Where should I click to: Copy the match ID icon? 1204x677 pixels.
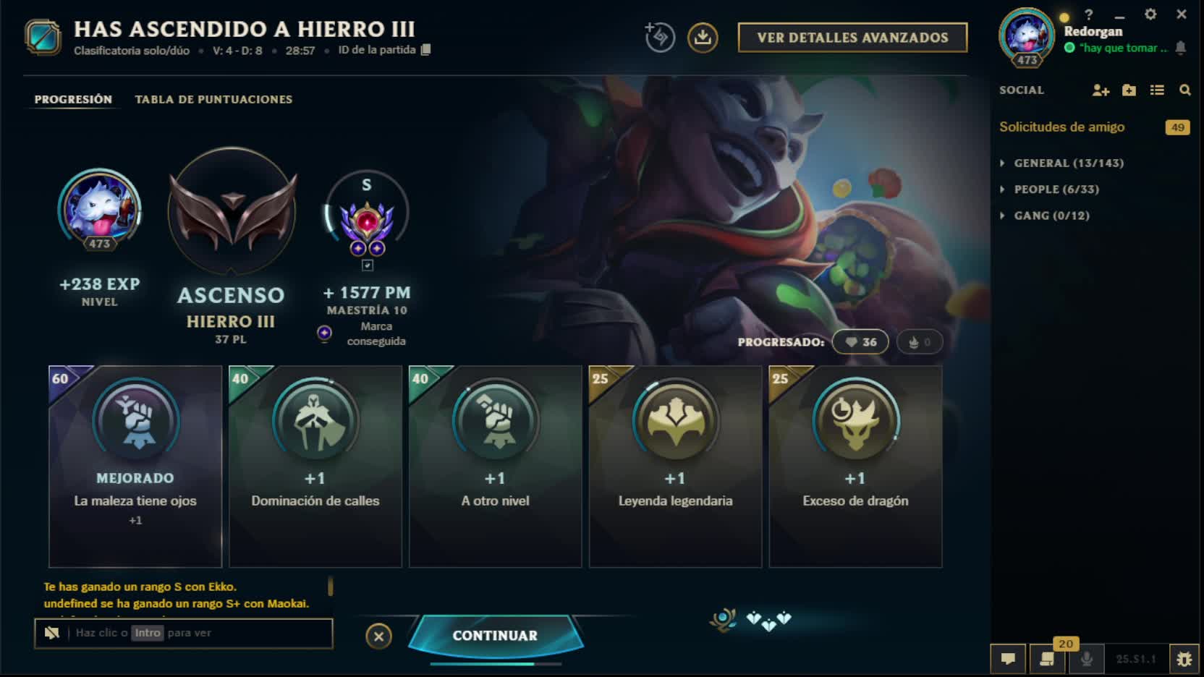coord(425,50)
